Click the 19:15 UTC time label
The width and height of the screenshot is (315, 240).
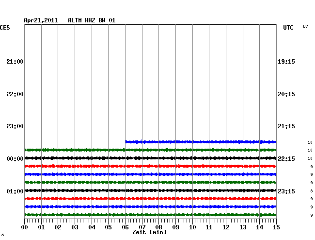point(286,62)
